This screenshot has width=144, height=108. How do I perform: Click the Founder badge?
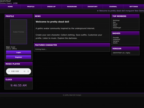click(x=116, y=38)
